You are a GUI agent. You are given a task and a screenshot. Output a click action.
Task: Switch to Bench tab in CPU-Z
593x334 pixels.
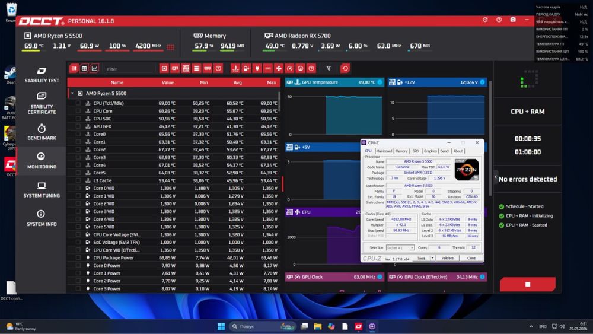(x=445, y=151)
